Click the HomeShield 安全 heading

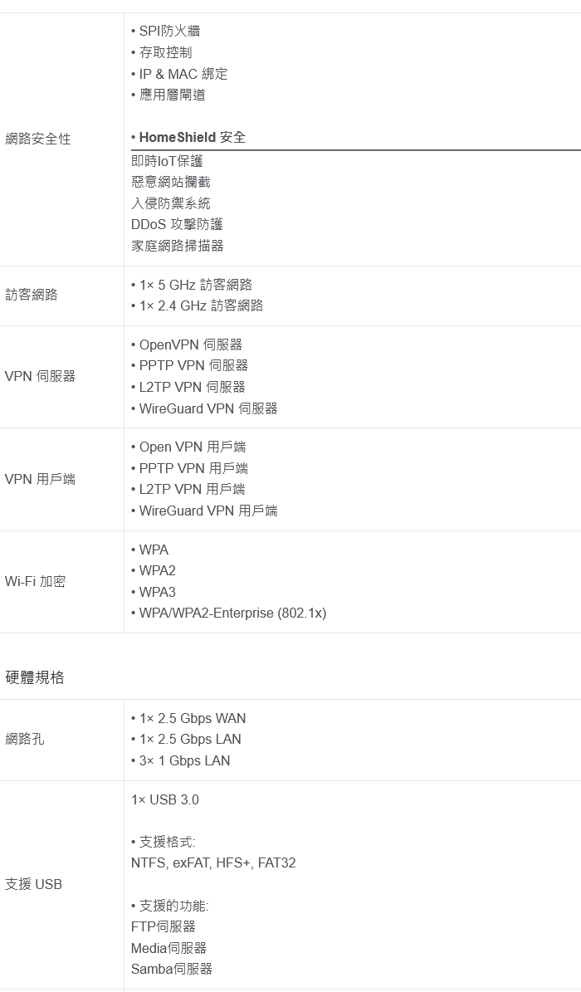point(192,137)
